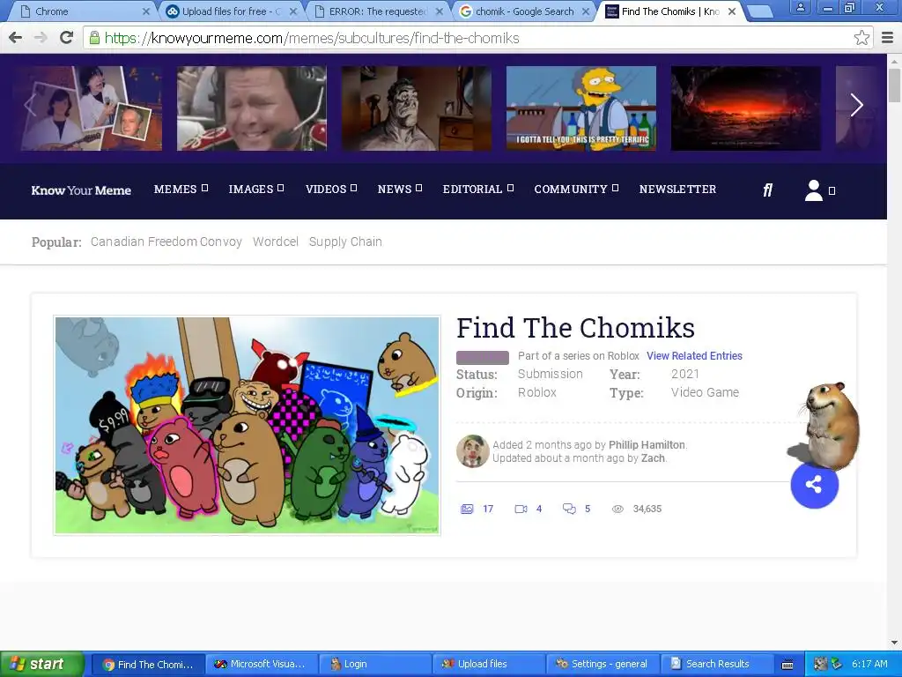Image resolution: width=902 pixels, height=677 pixels.
Task: Click the blue share button
Action: pyautogui.click(x=814, y=485)
